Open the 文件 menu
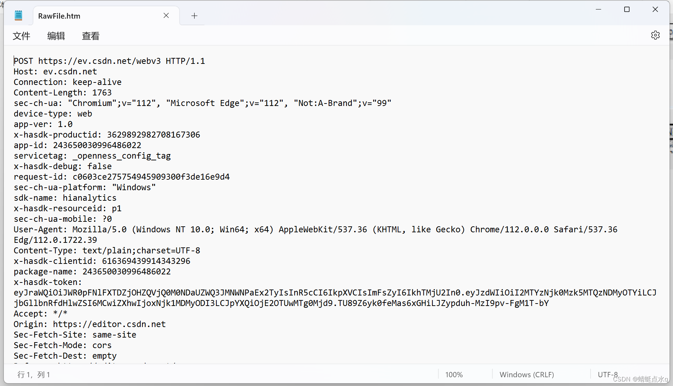 21,36
